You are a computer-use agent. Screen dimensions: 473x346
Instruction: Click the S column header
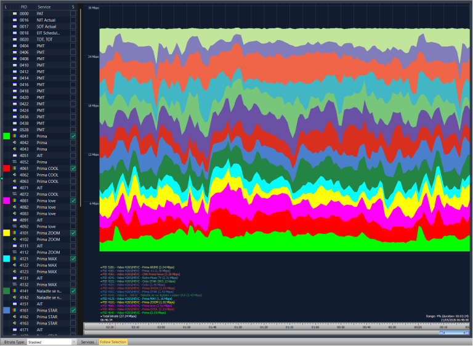73,7
